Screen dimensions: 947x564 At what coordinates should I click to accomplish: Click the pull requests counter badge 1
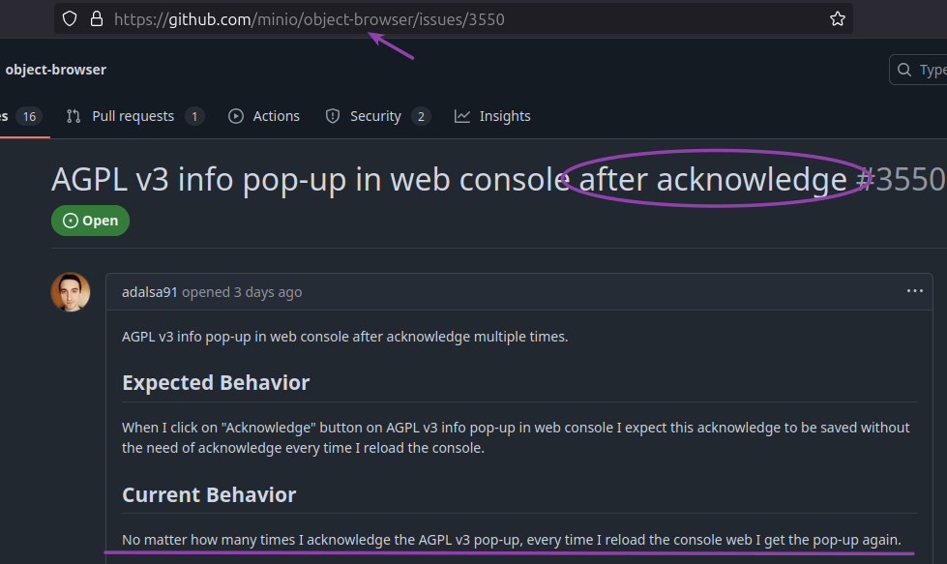tap(194, 116)
